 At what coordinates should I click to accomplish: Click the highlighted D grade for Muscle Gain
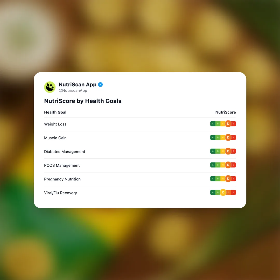pyautogui.click(x=228, y=138)
